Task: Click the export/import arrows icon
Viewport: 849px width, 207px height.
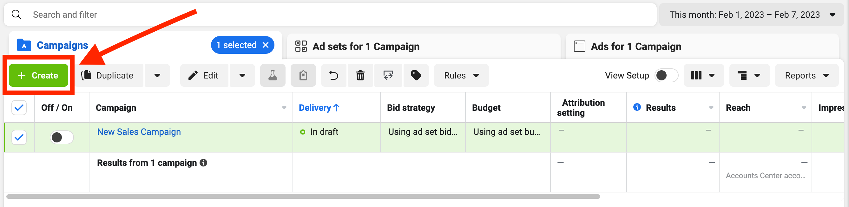Action: click(388, 76)
